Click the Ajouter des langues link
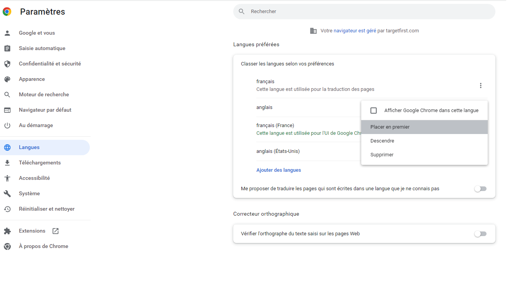The image size is (522, 295). point(278,170)
